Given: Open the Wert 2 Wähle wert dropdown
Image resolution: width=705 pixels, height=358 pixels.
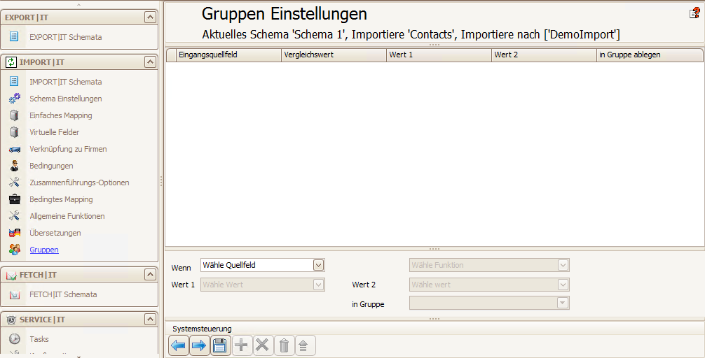Looking at the screenshot, I should [x=563, y=285].
